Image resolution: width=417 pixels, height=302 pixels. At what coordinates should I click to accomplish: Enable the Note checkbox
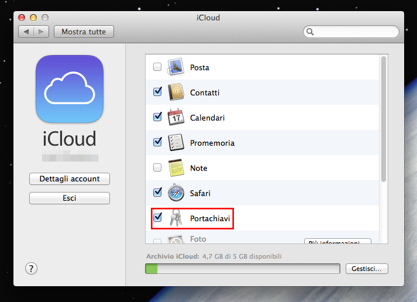[157, 167]
